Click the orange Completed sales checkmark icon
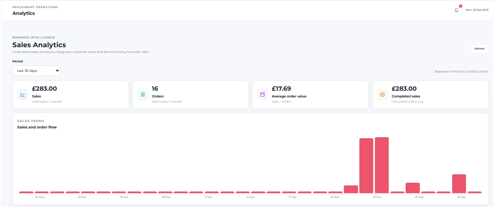The image size is (493, 207). point(382,95)
